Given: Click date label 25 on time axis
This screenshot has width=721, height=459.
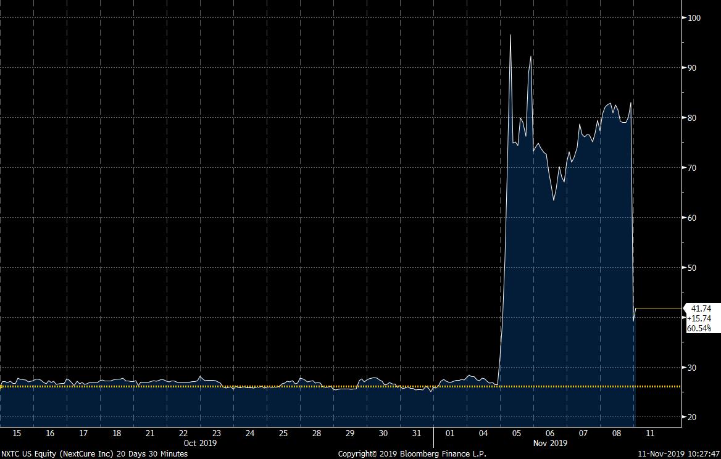Looking at the screenshot, I should pos(283,433).
